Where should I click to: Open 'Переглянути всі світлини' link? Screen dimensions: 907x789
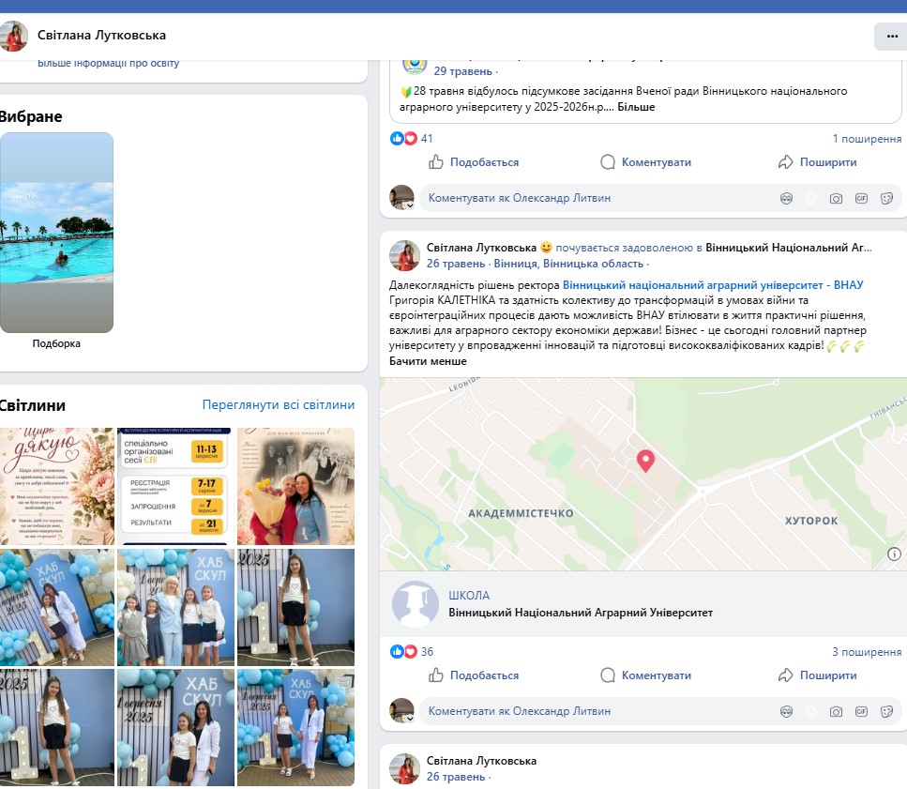pos(279,405)
